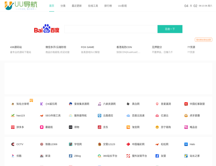This screenshot has width=216, height=166.
Task: Click the 铁路12306 icon
Action: pyautogui.click(x=42, y=144)
